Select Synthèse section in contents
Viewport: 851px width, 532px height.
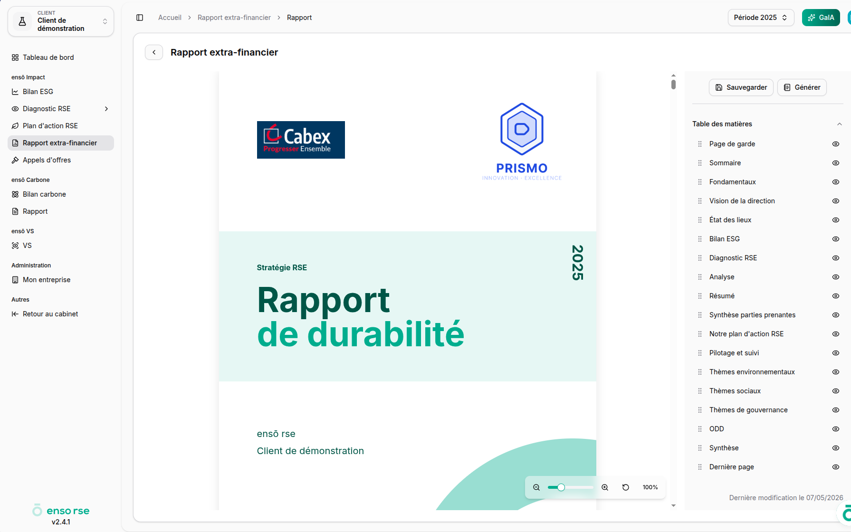point(724,448)
